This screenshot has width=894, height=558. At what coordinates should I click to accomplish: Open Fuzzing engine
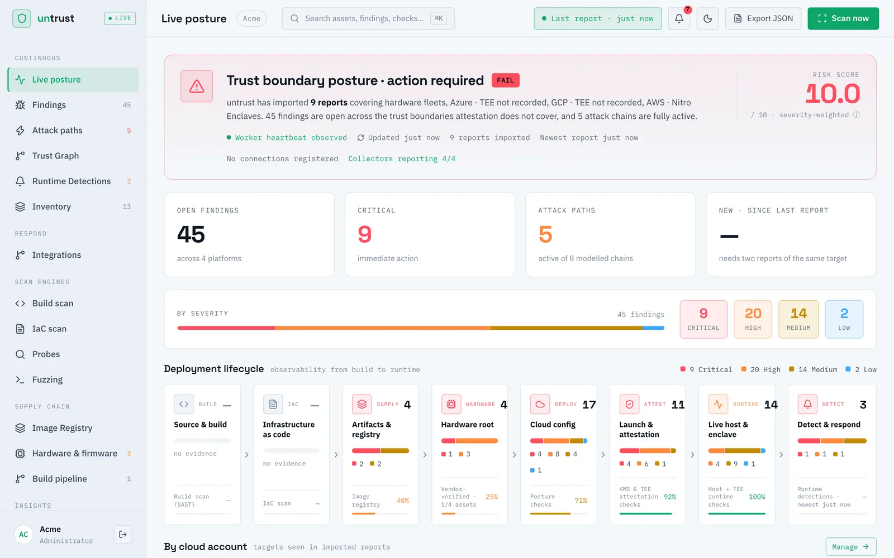pyautogui.click(x=73, y=379)
